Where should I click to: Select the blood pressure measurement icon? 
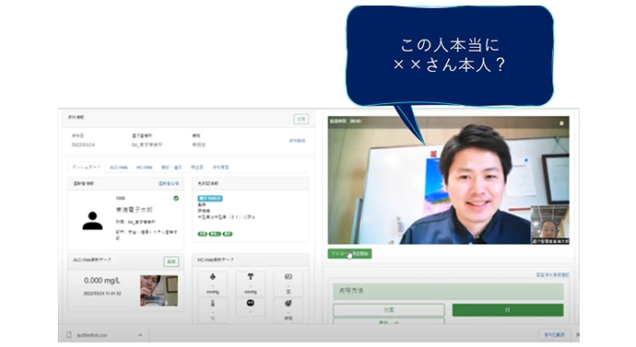(x=213, y=277)
